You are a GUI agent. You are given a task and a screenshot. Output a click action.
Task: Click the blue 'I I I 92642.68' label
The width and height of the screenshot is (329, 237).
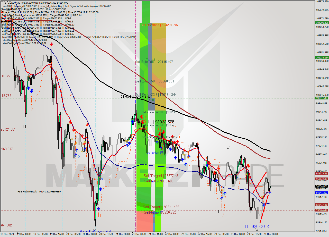[x=257, y=226]
